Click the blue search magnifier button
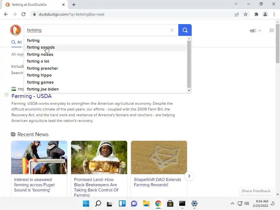The height and width of the screenshot is (210, 280). pyautogui.click(x=185, y=30)
